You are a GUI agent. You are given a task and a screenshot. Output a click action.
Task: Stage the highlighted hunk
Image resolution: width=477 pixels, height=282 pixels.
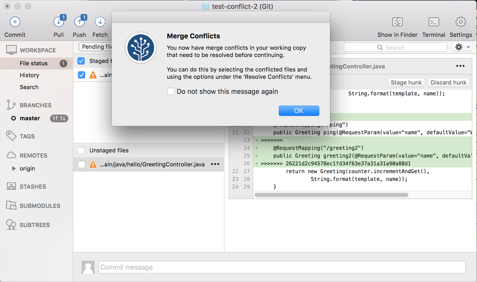[406, 82]
